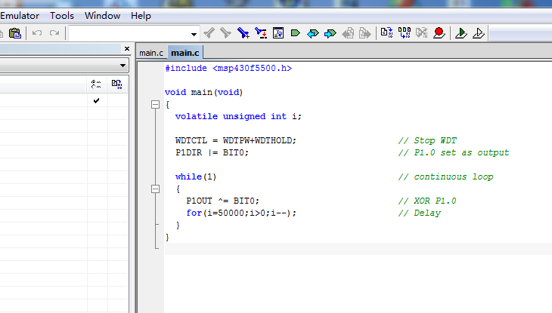Click the 'for(i=50000;i>0;i--);' statement
552x313 pixels.
coord(241,213)
